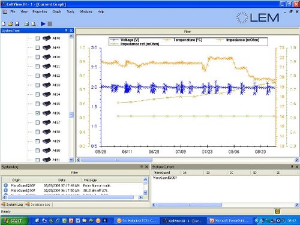The height and width of the screenshot is (225, 300).
Task: Switch to the Database Log tab
Action: [x=38, y=205]
